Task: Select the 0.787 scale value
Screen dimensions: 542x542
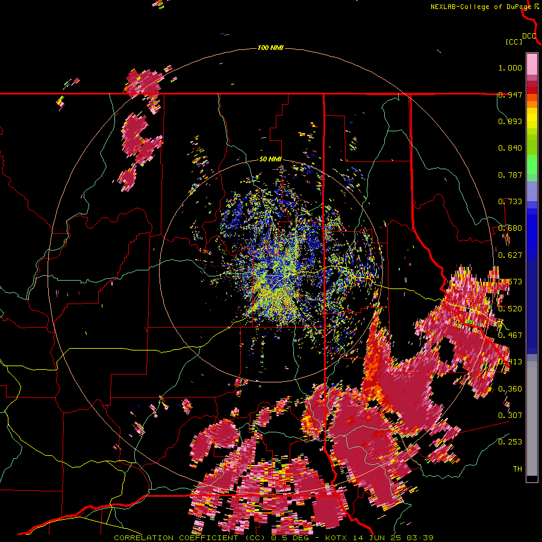Action: [510, 175]
